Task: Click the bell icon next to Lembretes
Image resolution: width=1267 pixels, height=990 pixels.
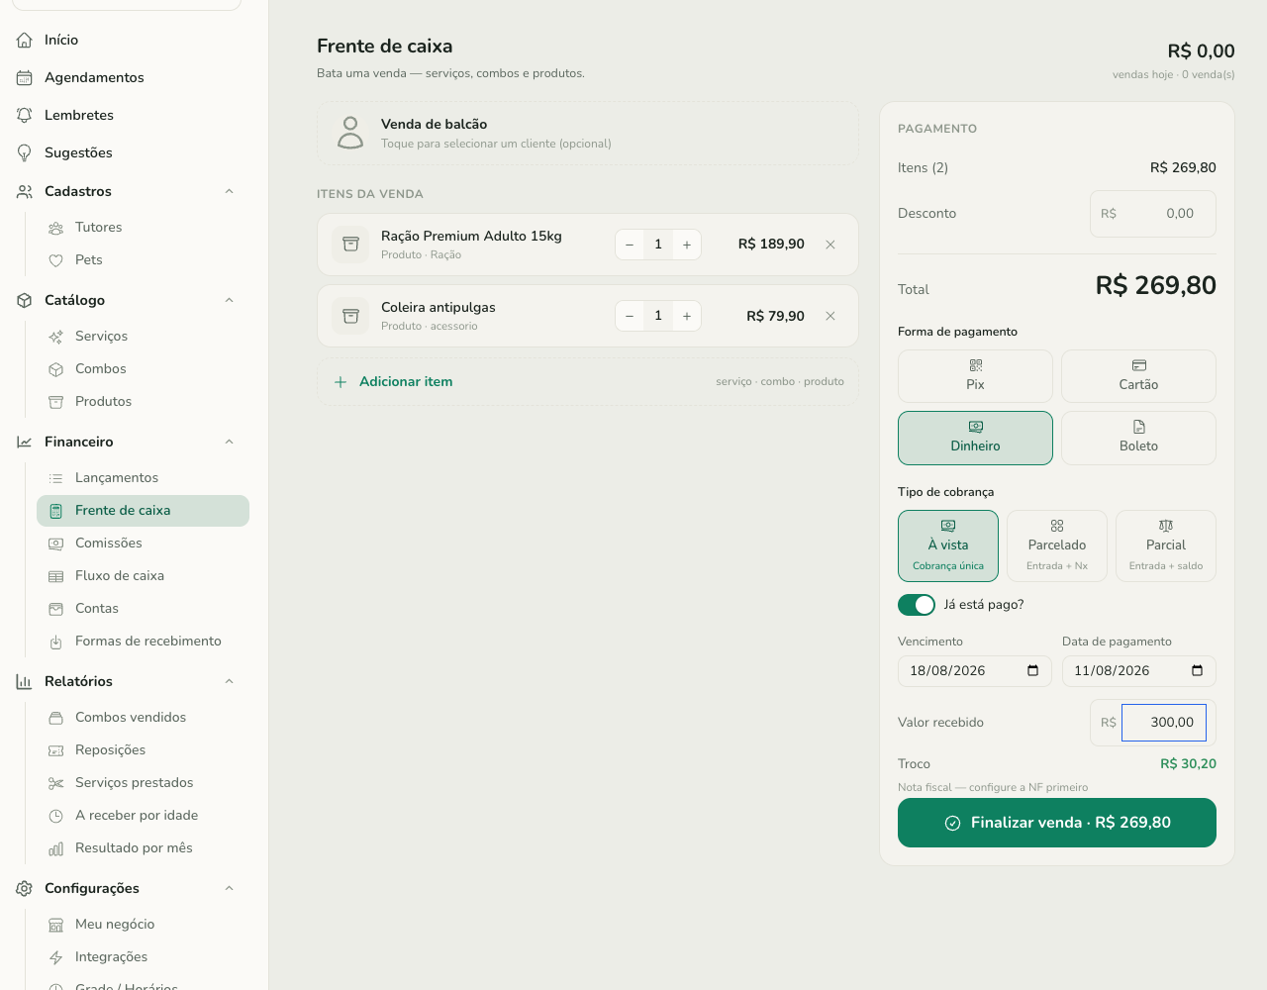Action: [x=25, y=115]
